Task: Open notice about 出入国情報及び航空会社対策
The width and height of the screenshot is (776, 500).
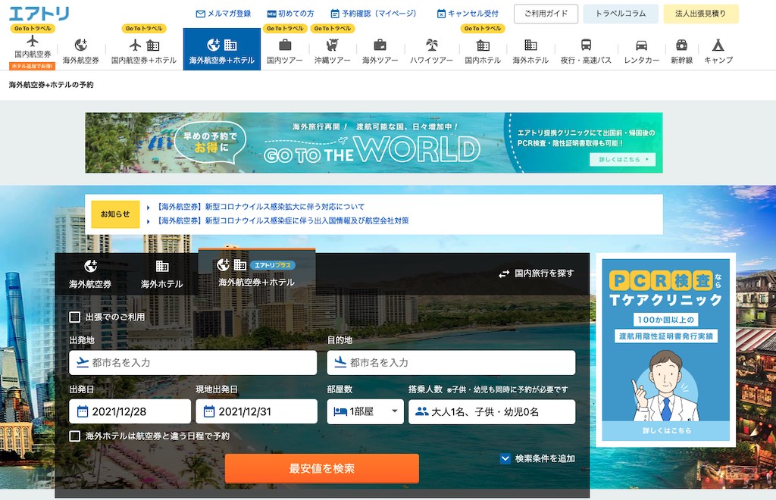Action: point(283,220)
